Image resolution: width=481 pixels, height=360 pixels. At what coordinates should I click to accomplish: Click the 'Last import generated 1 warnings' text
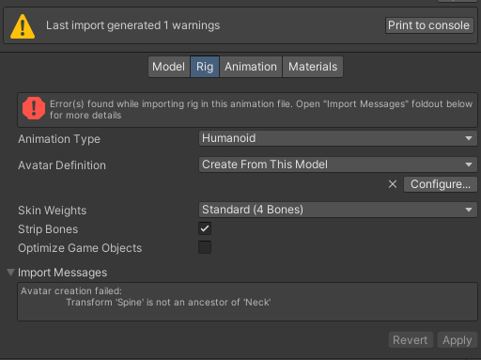[133, 25]
